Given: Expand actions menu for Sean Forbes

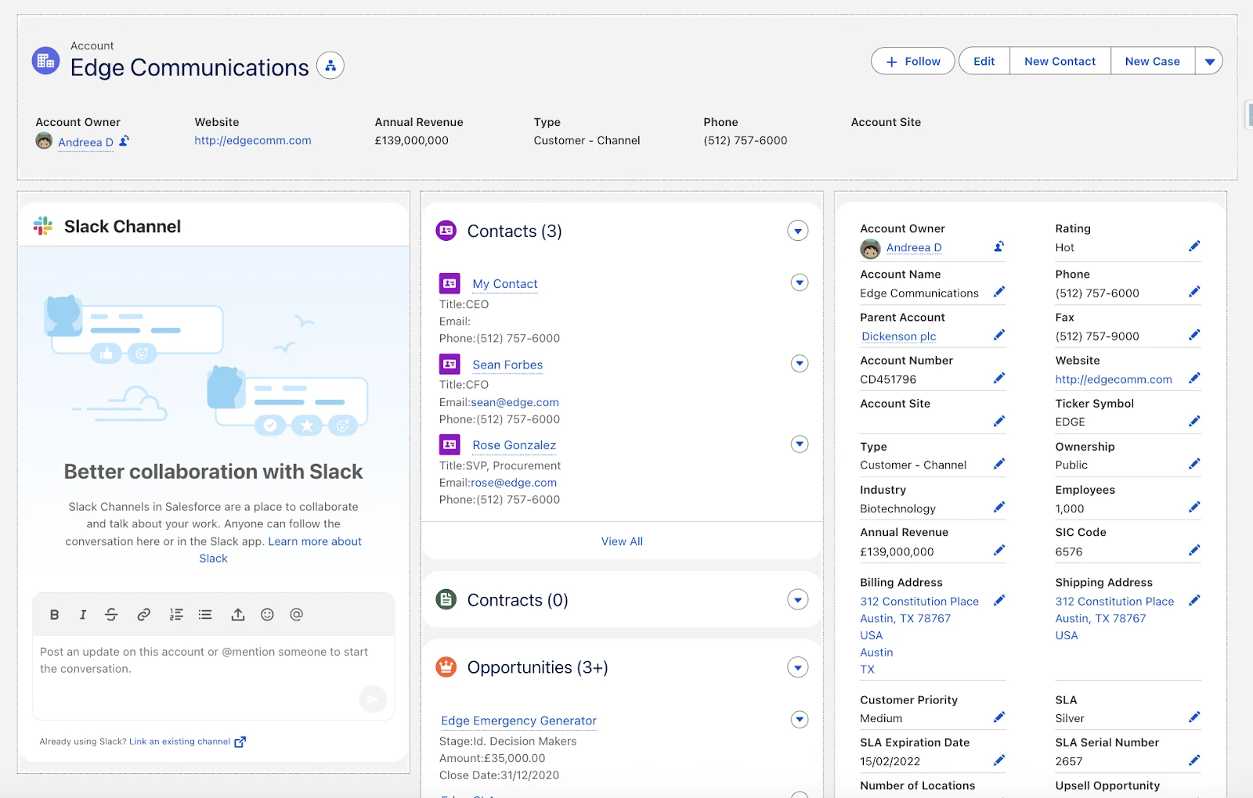Looking at the screenshot, I should (799, 364).
